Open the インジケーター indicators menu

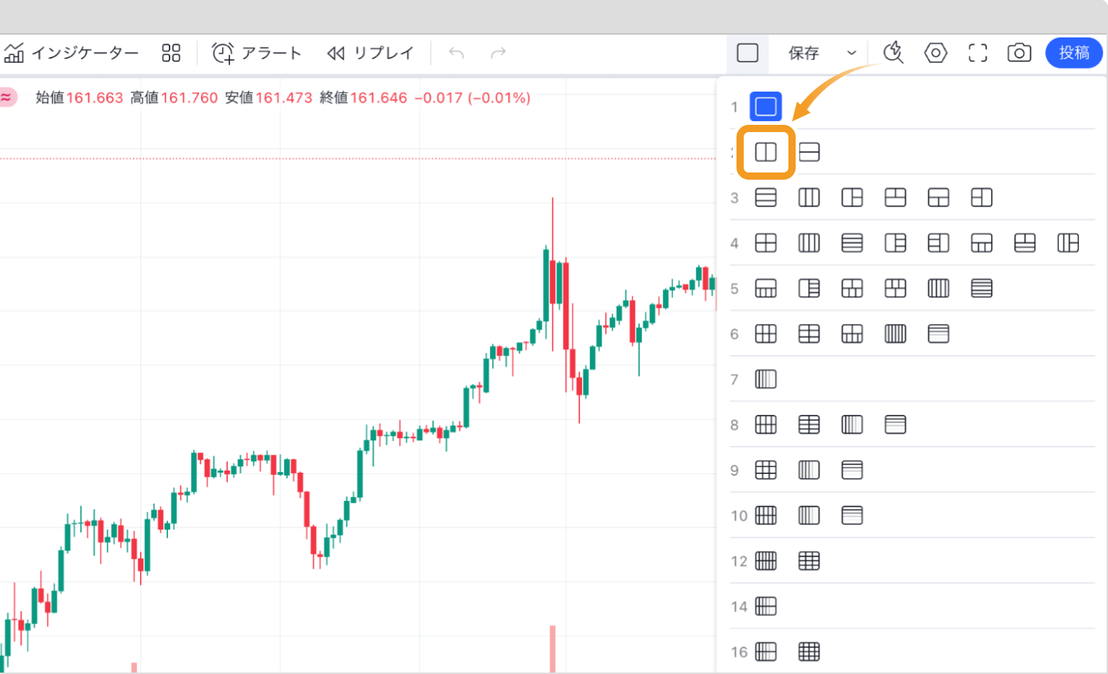(71, 53)
